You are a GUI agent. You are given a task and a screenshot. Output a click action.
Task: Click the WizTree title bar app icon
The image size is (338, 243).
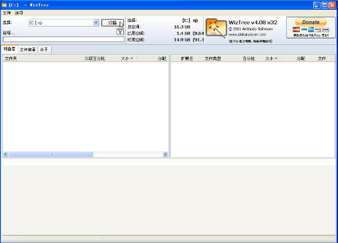(4, 5)
